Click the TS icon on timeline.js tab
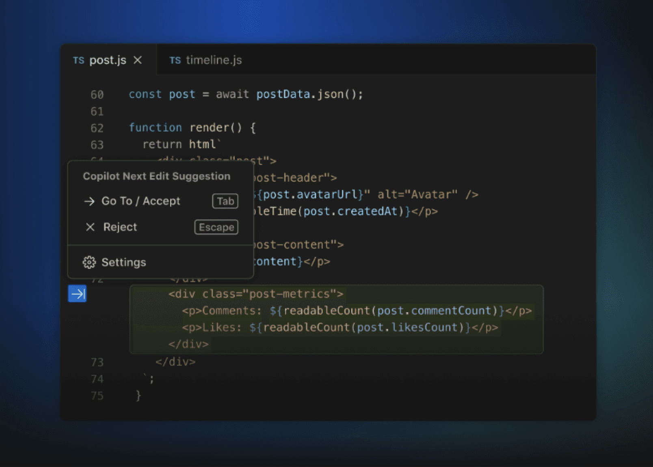This screenshot has width=653, height=467. click(x=175, y=60)
